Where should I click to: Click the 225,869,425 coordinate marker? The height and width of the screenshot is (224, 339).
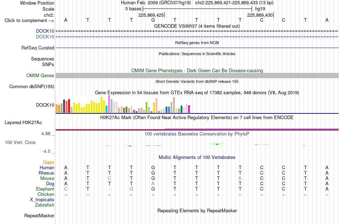pos(151,15)
